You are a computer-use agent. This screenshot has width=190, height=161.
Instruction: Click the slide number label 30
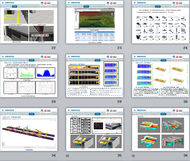(185, 102)
